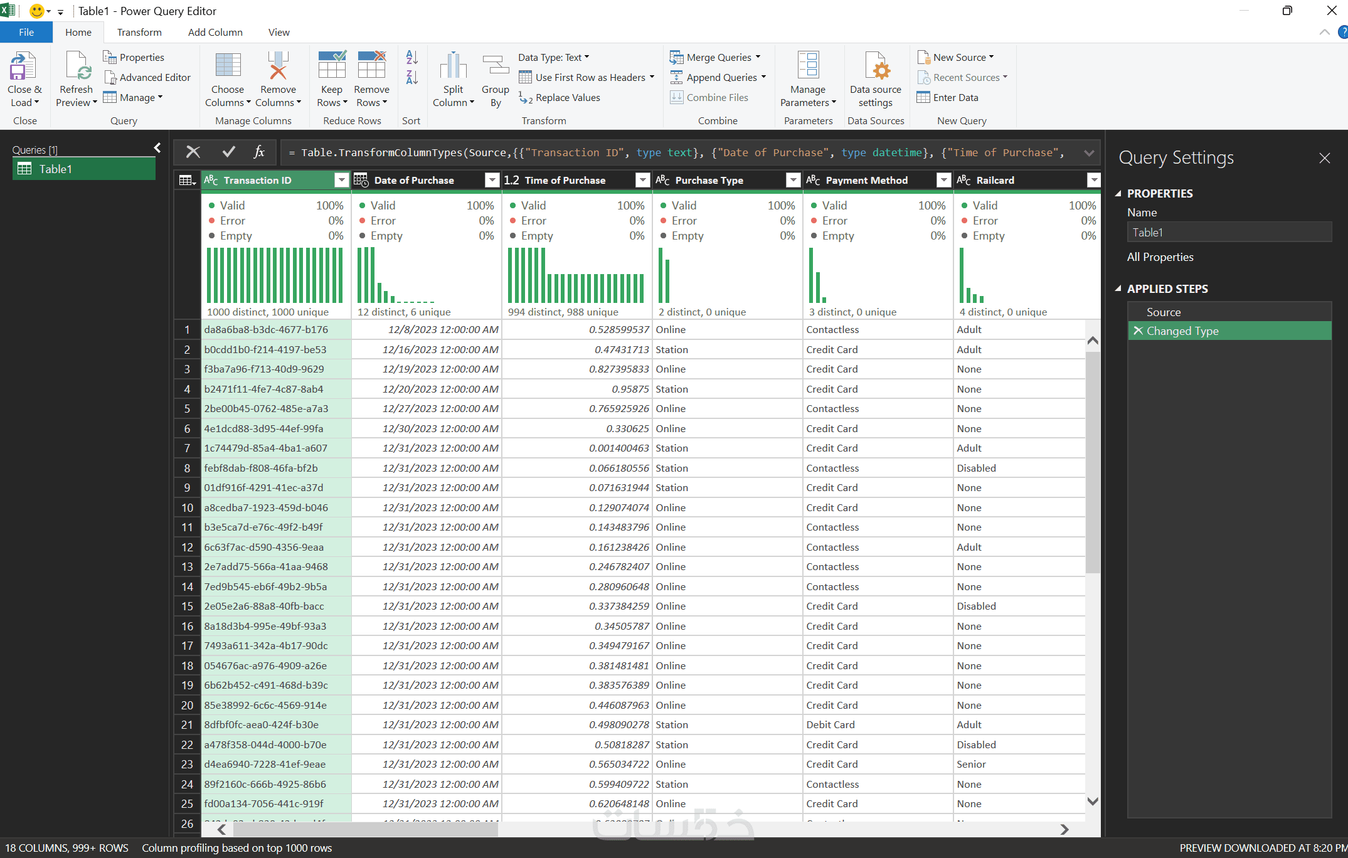Click Replace Values
The height and width of the screenshot is (858, 1348).
pyautogui.click(x=559, y=97)
